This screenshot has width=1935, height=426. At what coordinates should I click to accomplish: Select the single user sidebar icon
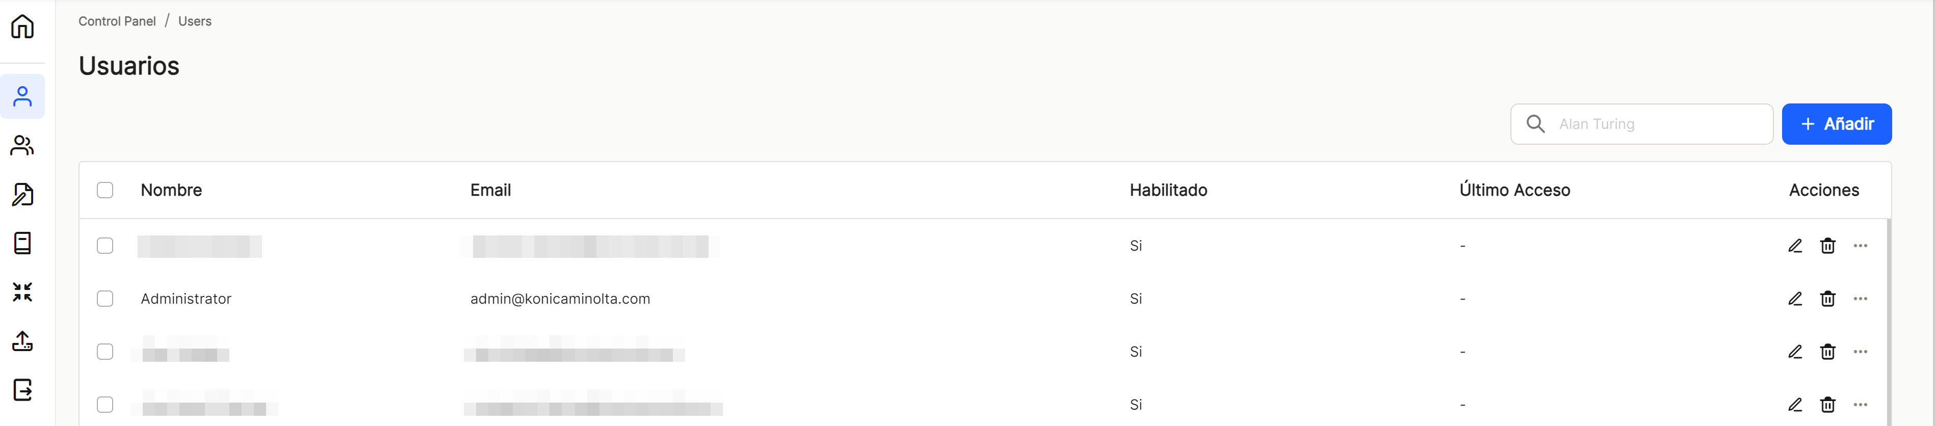pyautogui.click(x=22, y=96)
